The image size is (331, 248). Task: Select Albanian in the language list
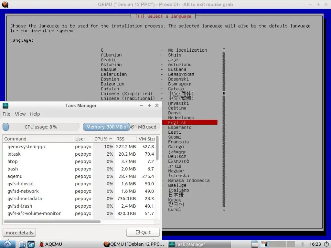click(x=111, y=55)
